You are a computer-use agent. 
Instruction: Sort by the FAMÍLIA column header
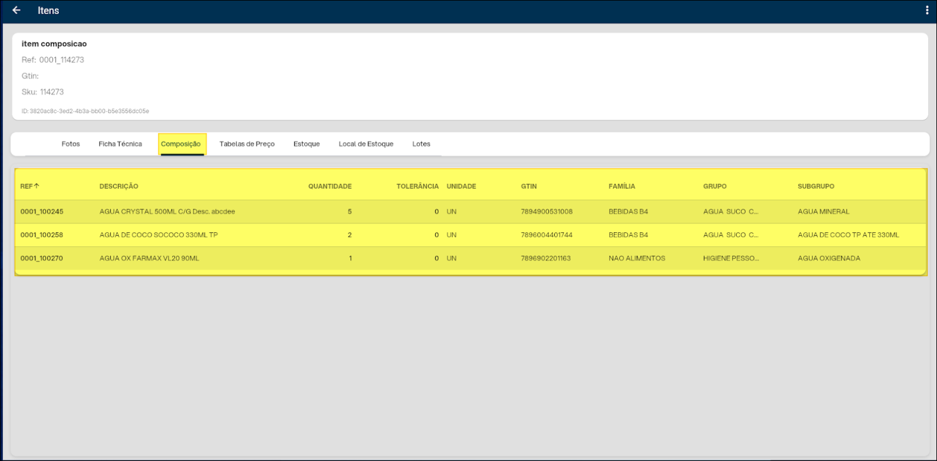point(622,186)
